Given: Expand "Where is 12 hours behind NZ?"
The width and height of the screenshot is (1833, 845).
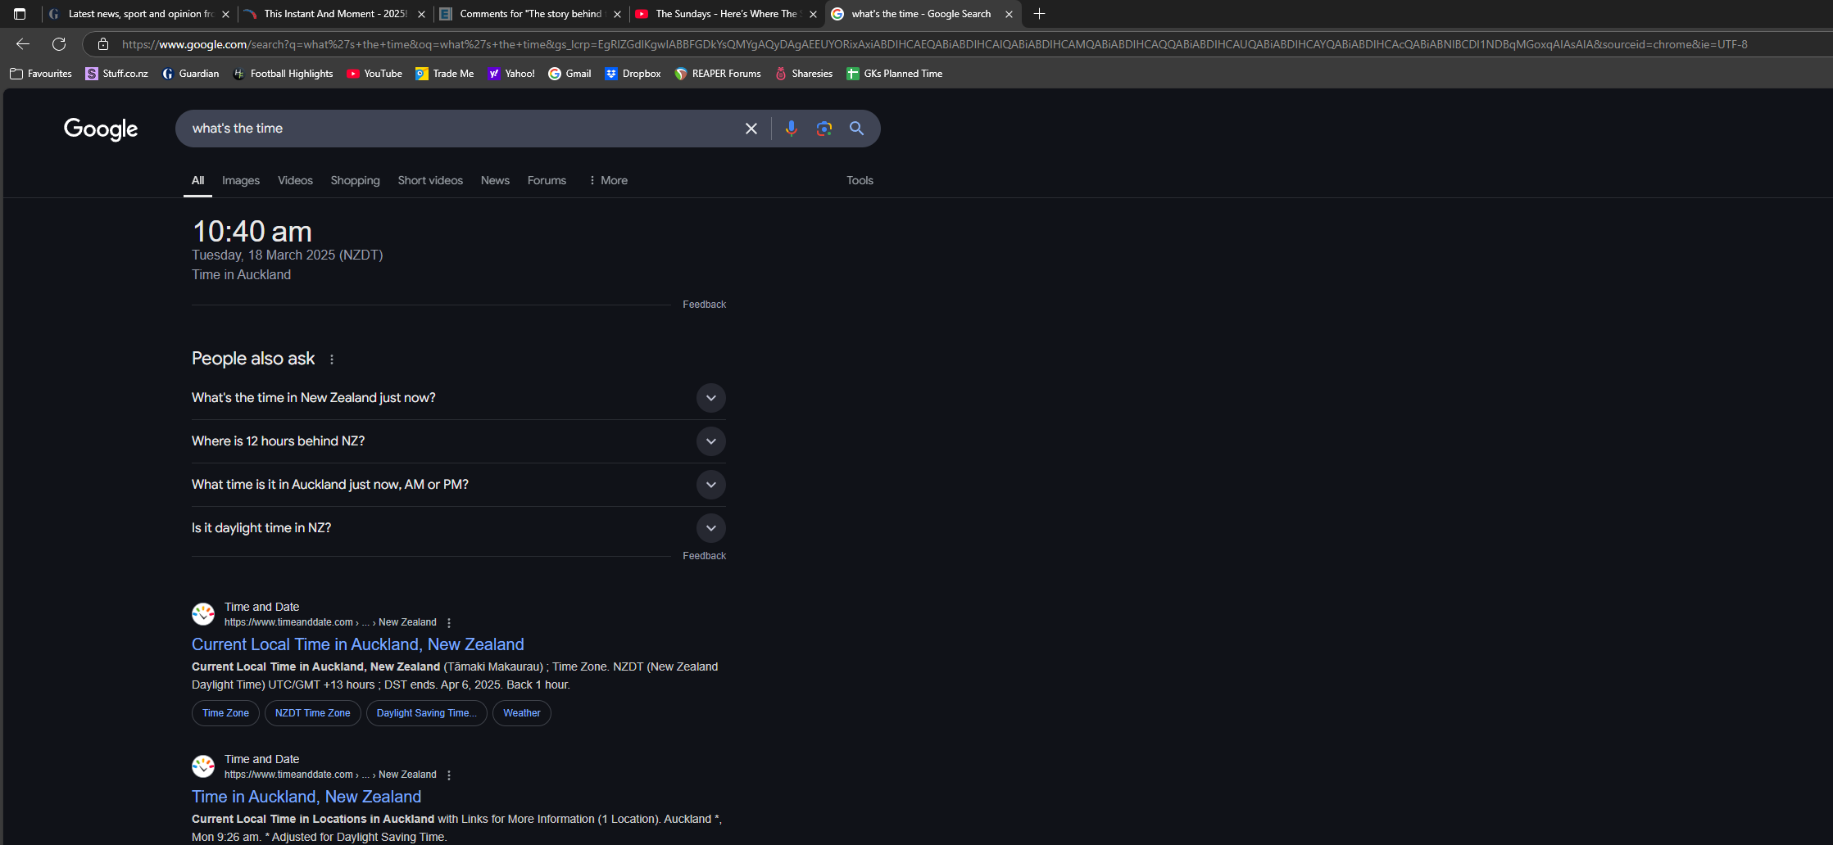Looking at the screenshot, I should pos(710,441).
